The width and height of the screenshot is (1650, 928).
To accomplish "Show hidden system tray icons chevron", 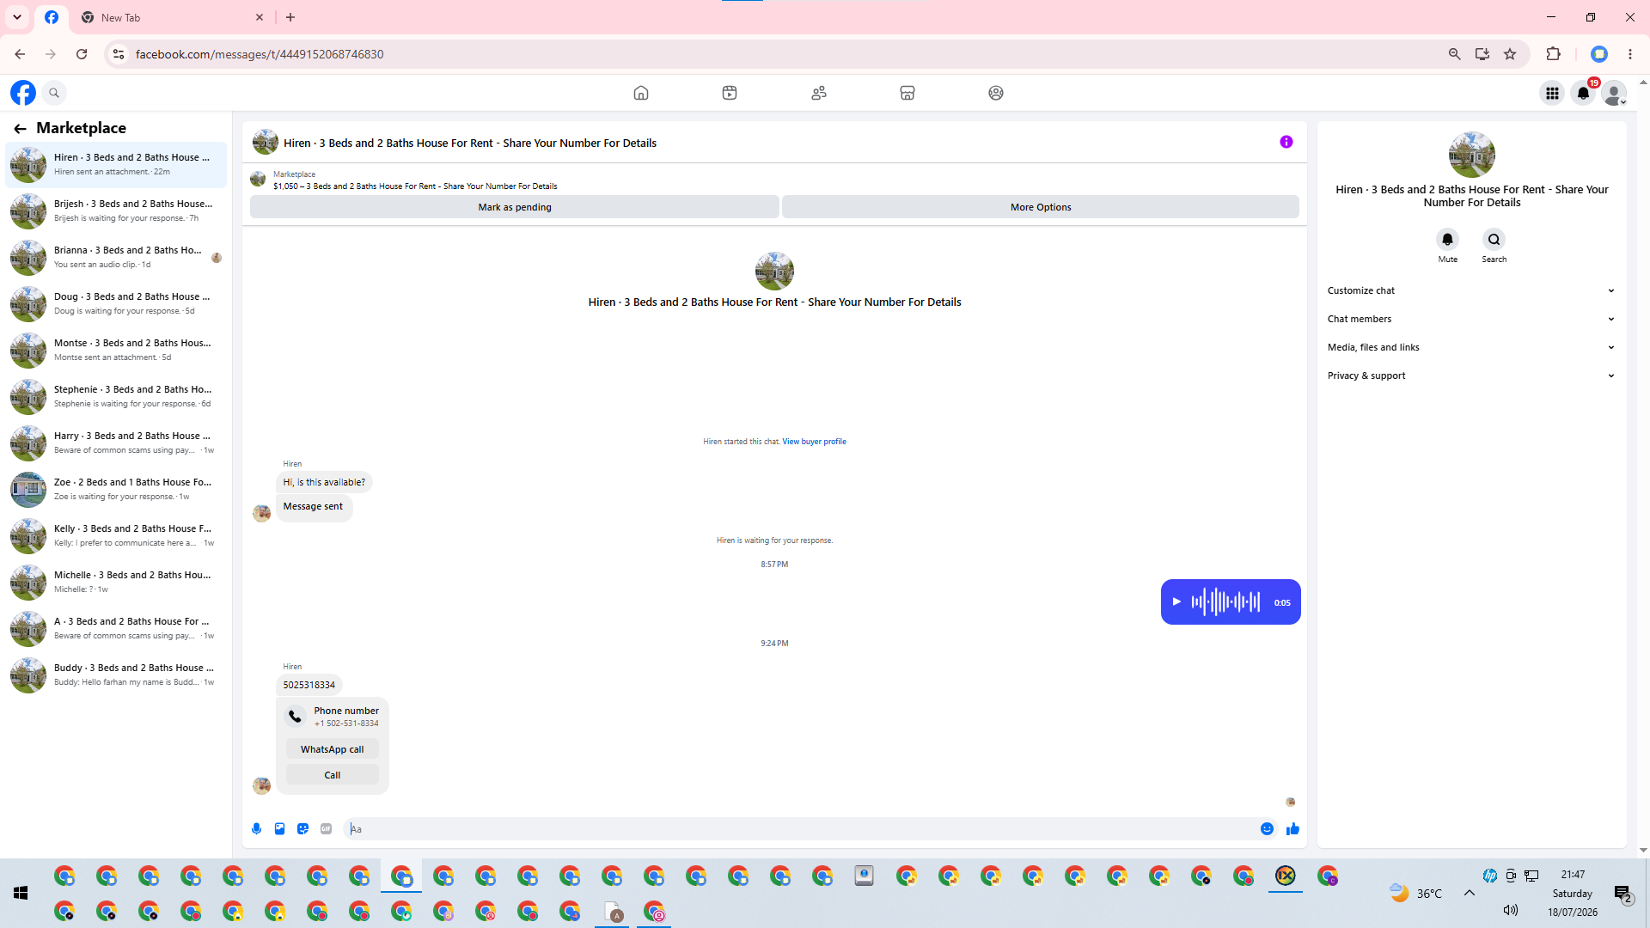I will pyautogui.click(x=1470, y=894).
